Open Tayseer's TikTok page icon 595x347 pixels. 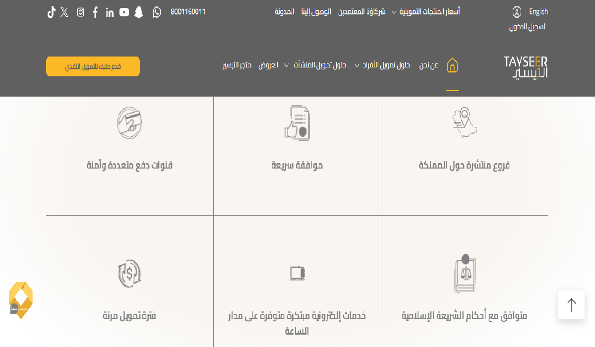(51, 12)
